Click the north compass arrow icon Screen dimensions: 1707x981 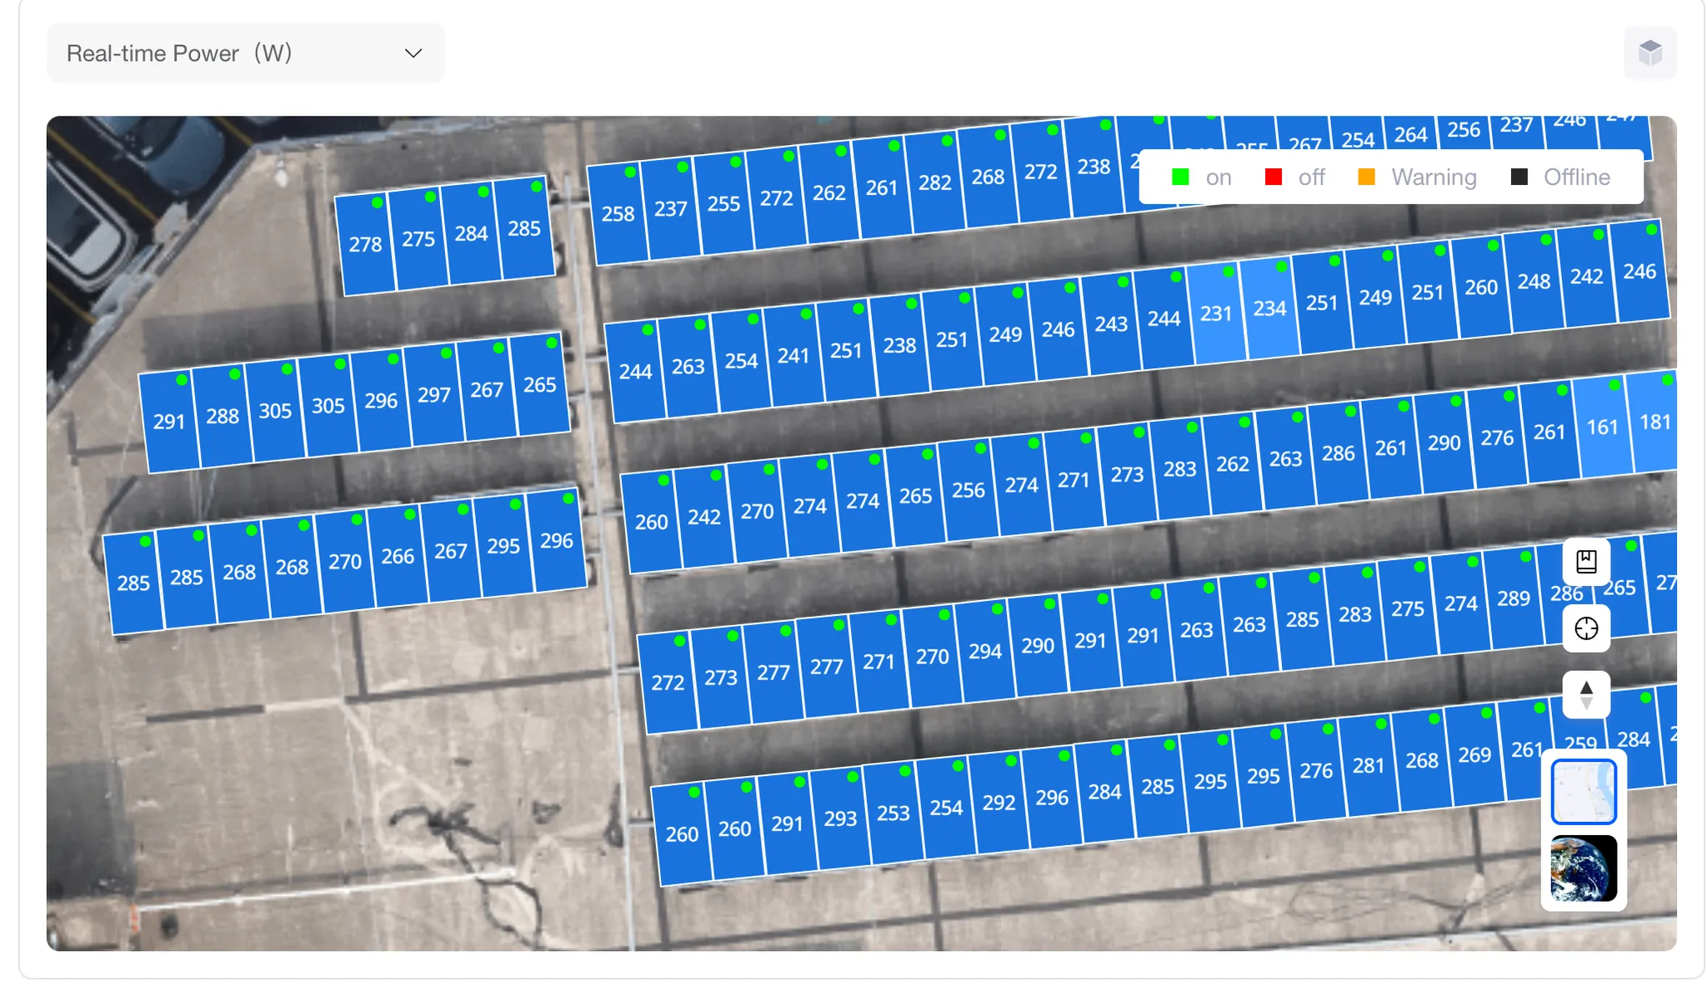[x=1586, y=695]
